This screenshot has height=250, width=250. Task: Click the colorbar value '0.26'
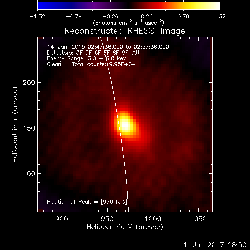point(147,16)
